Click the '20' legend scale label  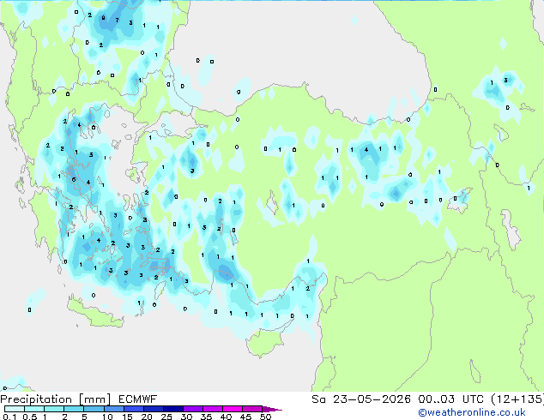[x=147, y=417]
